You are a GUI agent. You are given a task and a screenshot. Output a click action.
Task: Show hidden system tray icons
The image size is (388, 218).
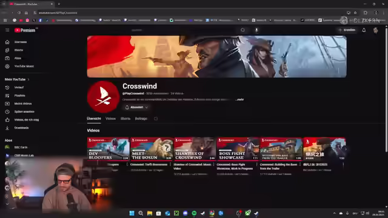click(x=335, y=213)
